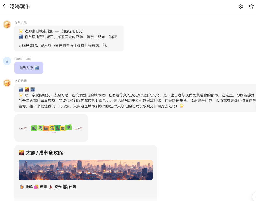
Task: Click the Taiyuan introduction paragraph bubble
Action: click(136, 98)
